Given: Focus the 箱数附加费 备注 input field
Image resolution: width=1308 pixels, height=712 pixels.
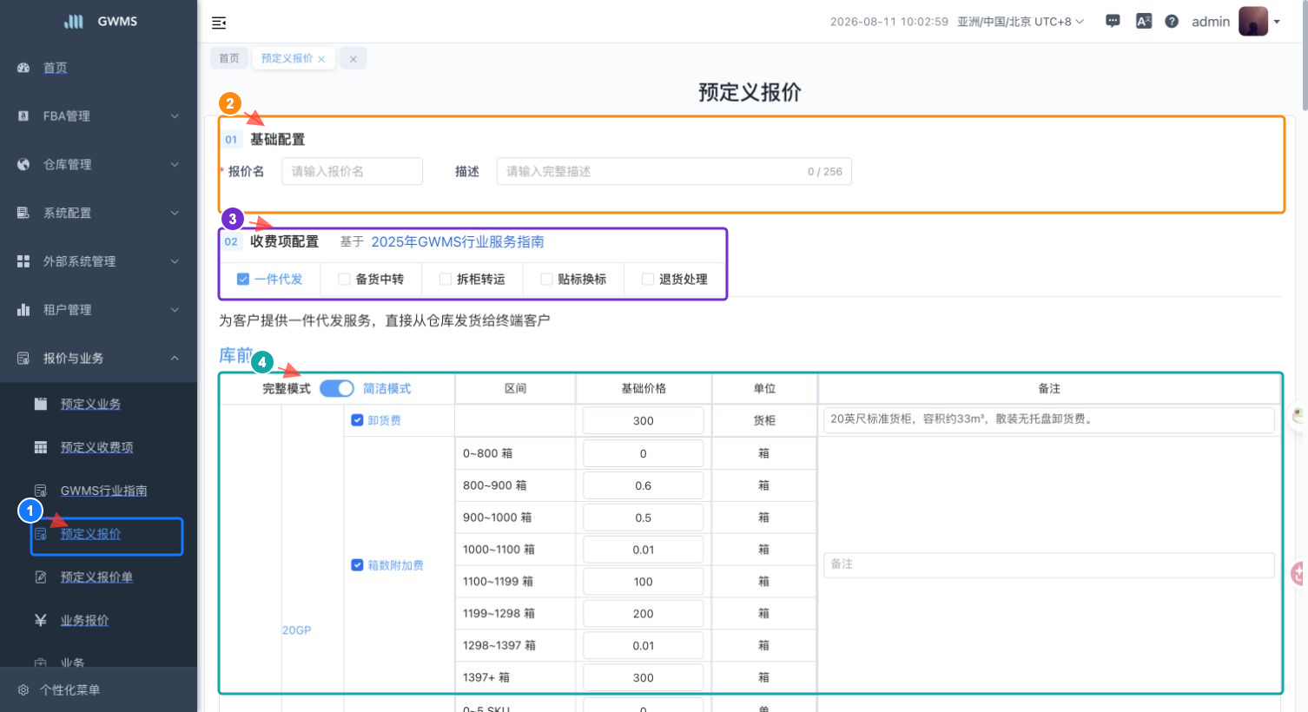Looking at the screenshot, I should click(1049, 564).
